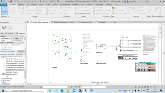The image size is (165, 93).
Task: Select the Rampa tool
Action: click(x=64, y=11)
